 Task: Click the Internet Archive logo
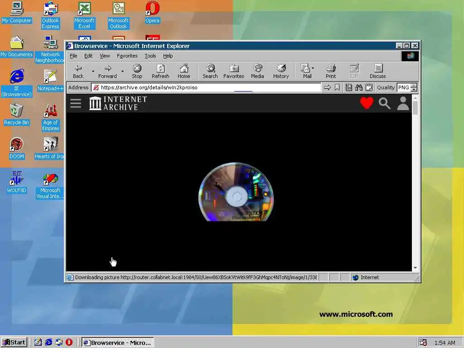coord(118,103)
